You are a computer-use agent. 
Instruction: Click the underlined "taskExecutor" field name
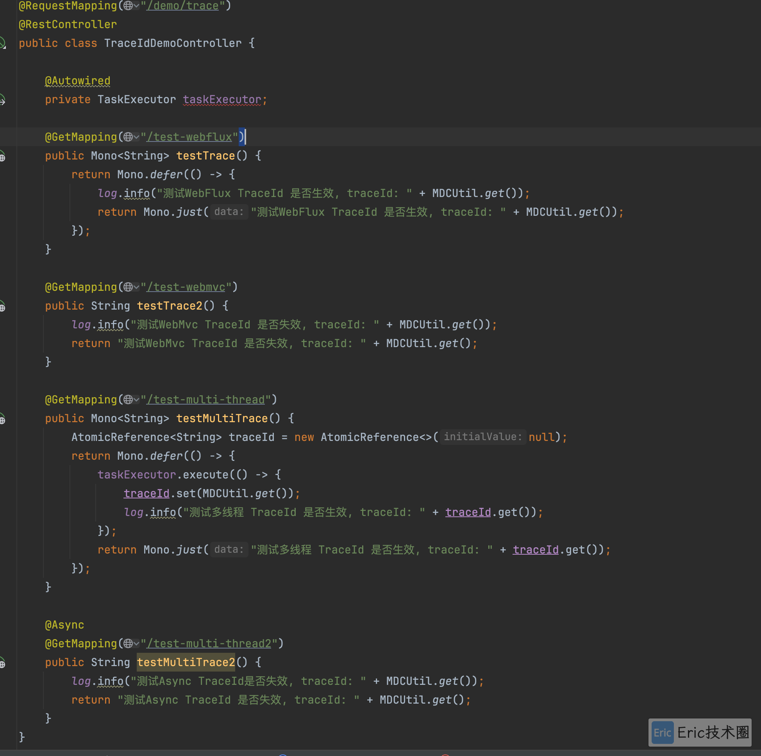pyautogui.click(x=222, y=100)
